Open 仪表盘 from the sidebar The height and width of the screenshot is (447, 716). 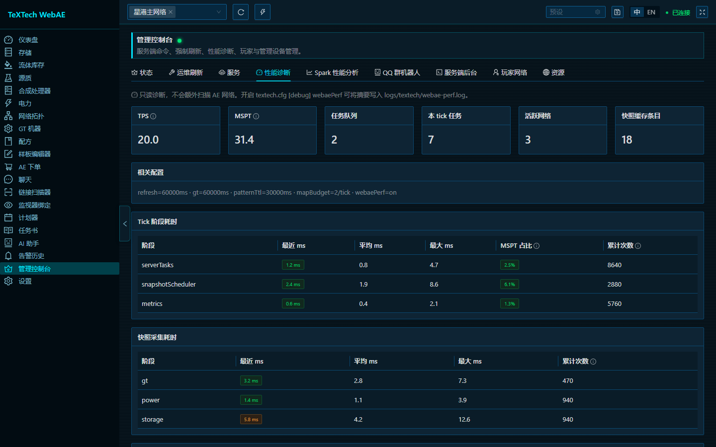(60, 40)
